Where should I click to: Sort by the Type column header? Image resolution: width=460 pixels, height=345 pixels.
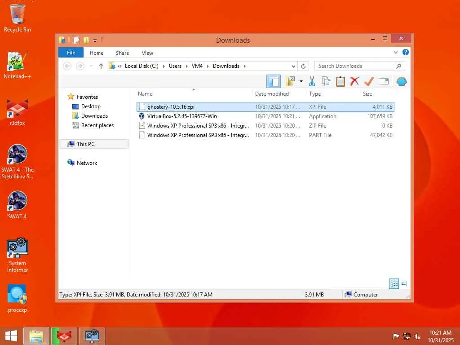315,94
